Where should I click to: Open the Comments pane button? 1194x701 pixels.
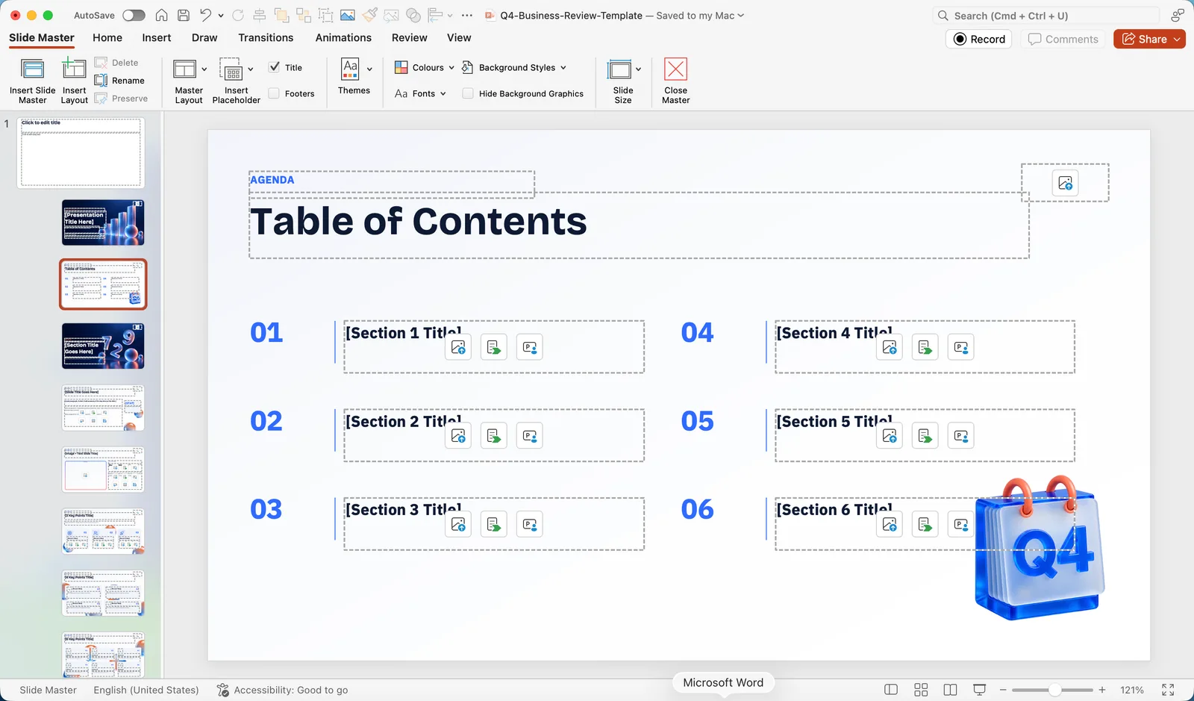pos(1063,39)
